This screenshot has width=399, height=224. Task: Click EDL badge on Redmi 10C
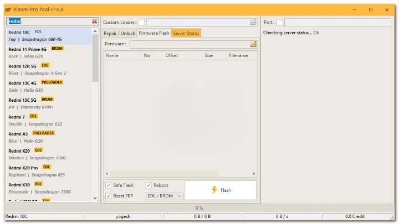pyautogui.click(x=38, y=32)
